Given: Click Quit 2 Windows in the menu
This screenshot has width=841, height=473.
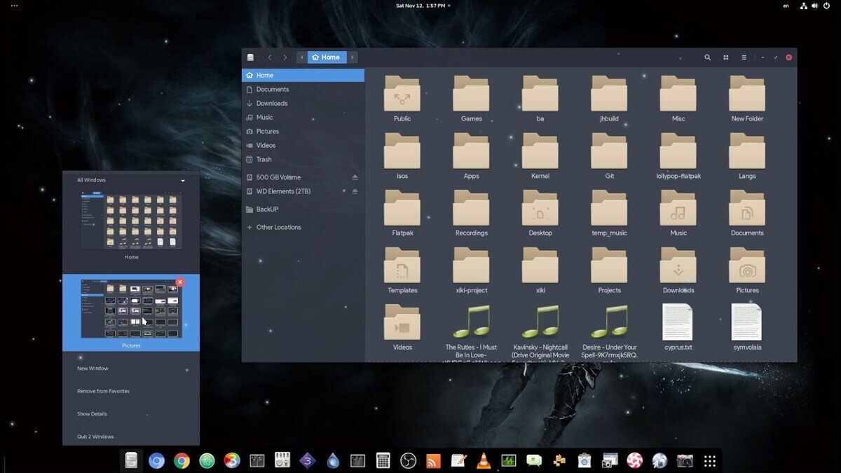Looking at the screenshot, I should click(x=95, y=437).
